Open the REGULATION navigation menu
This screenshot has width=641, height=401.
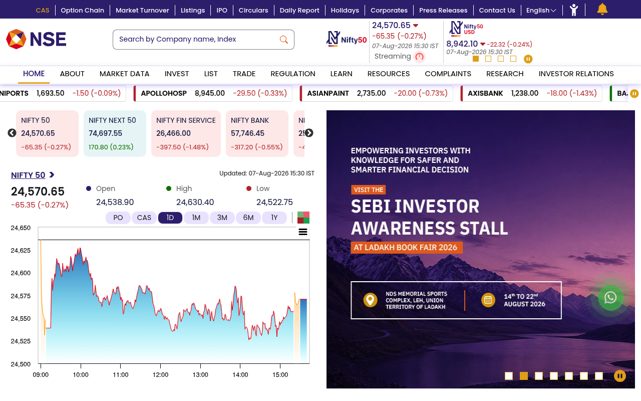coord(293,74)
